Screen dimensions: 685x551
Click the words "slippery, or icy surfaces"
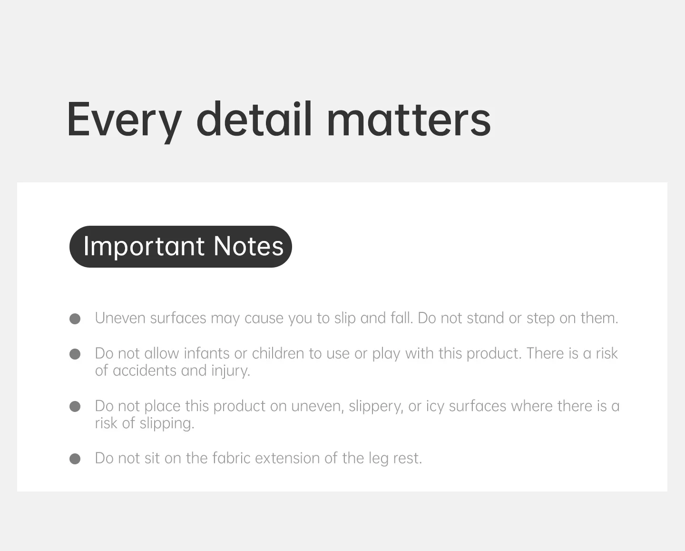tap(428, 406)
